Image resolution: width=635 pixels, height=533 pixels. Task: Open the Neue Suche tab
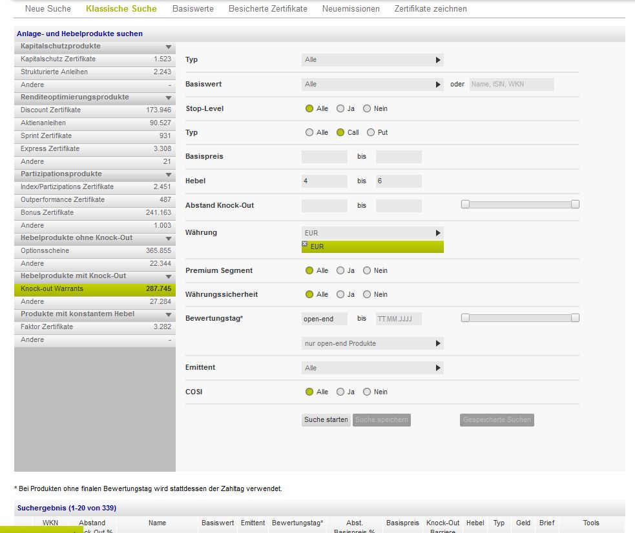coord(48,8)
